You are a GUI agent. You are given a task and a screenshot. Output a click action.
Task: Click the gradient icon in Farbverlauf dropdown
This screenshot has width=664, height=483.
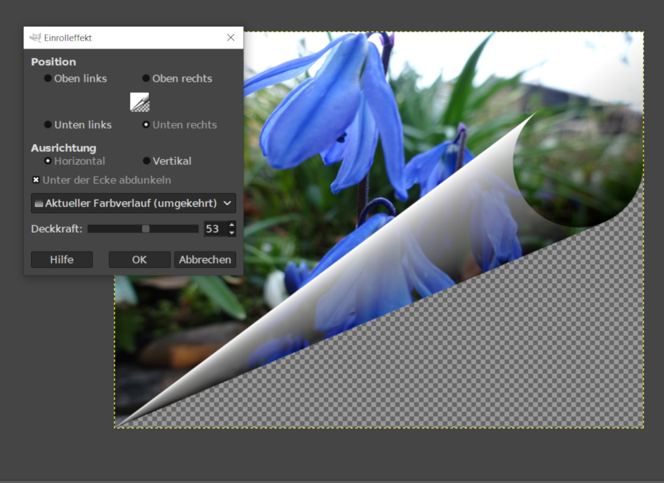click(39, 204)
